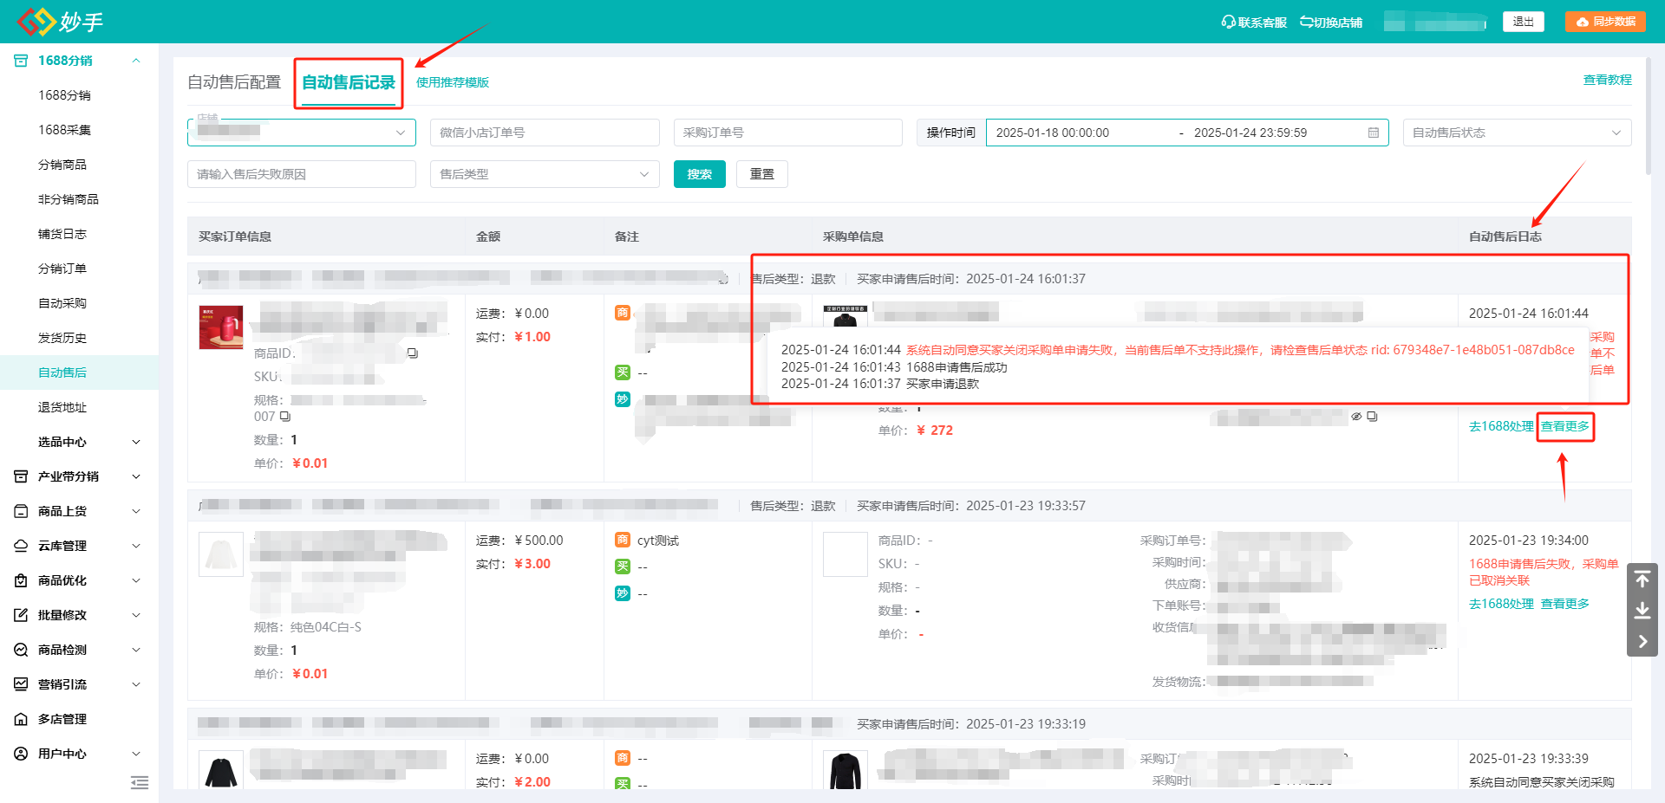Click the 退出 logout button
Image resolution: width=1665 pixels, height=803 pixels.
pos(1524,22)
